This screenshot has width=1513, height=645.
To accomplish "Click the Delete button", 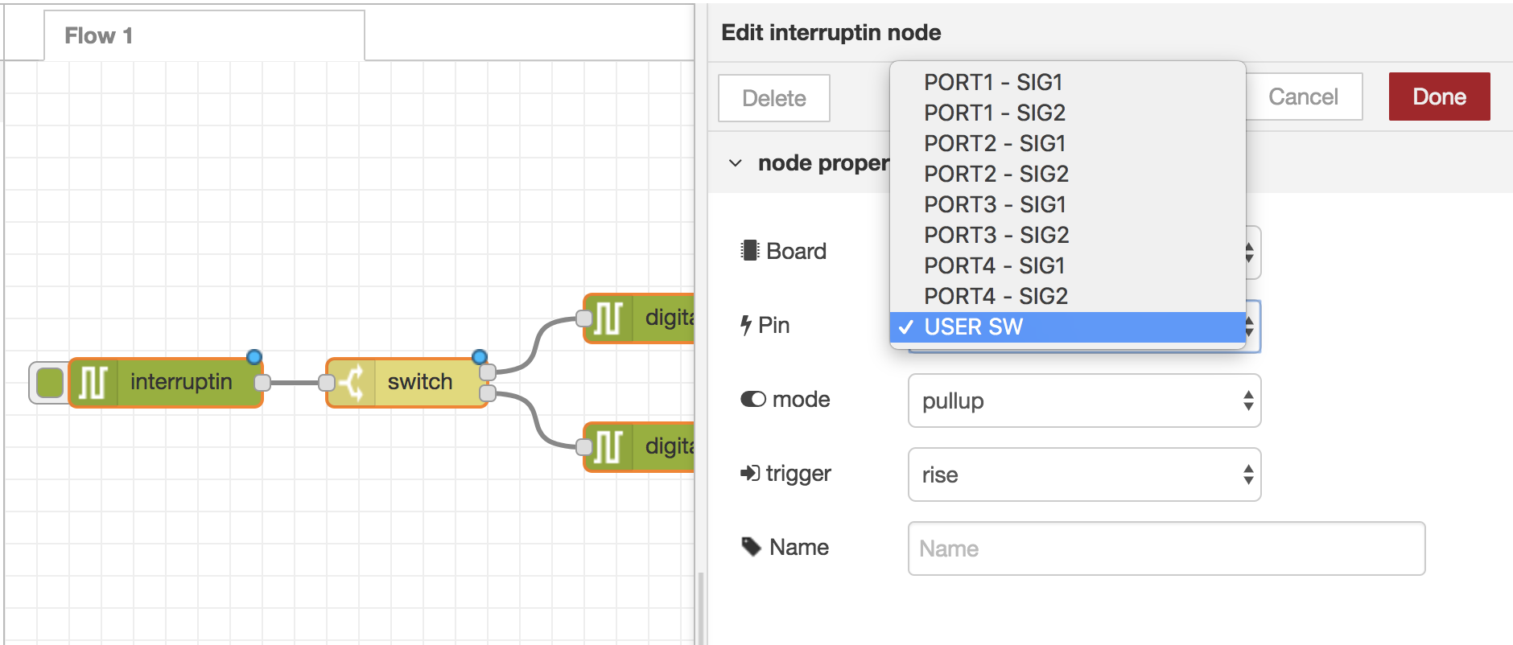I will click(x=773, y=98).
